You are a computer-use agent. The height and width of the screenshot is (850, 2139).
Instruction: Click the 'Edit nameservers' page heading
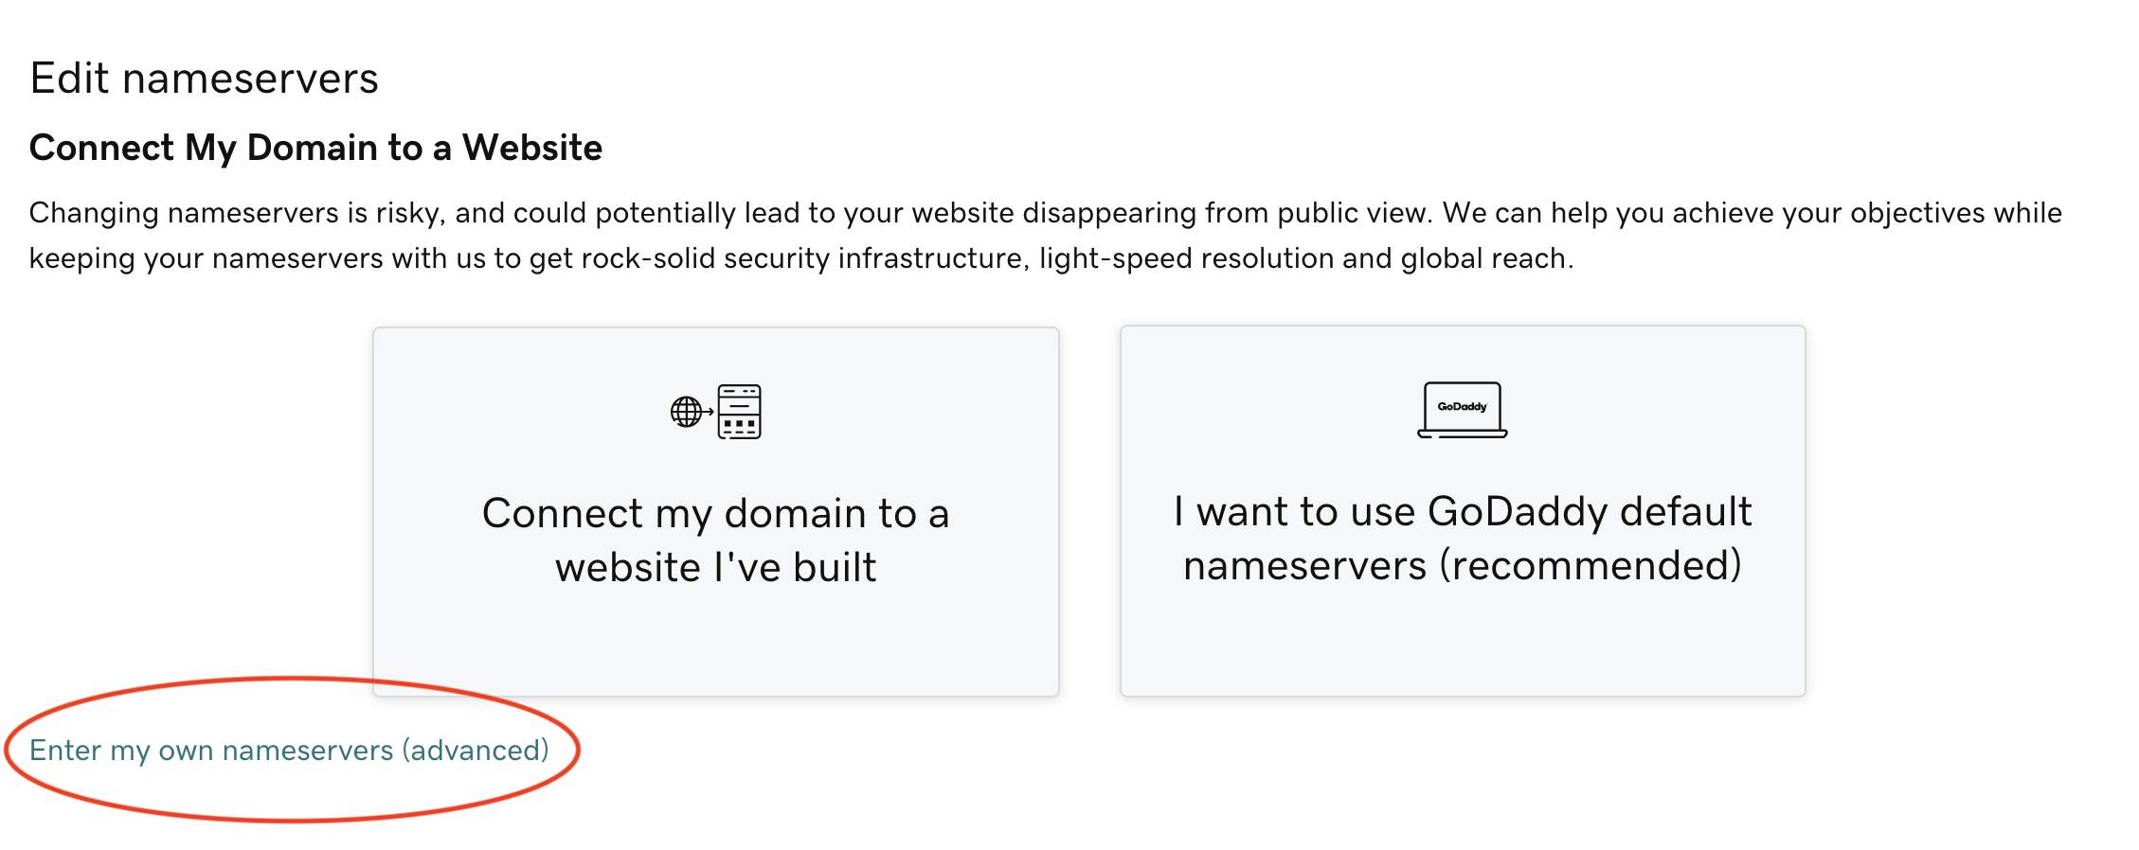[x=204, y=78]
